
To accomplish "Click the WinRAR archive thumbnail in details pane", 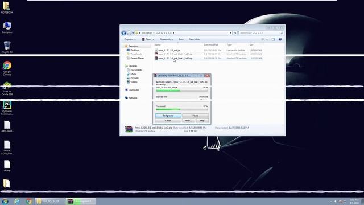I will pos(129,129).
